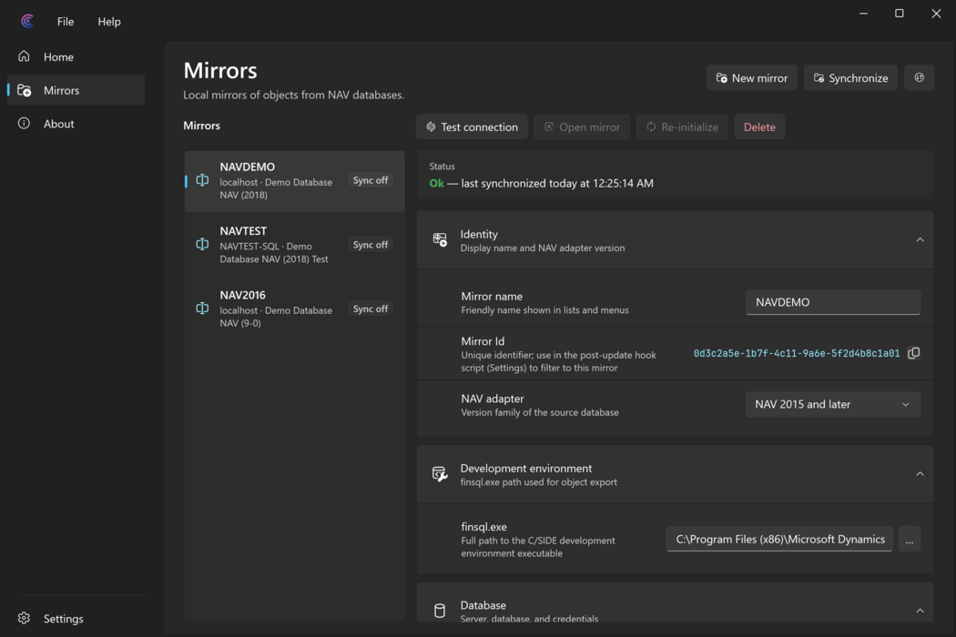Image resolution: width=956 pixels, height=637 pixels.
Task: Collapse the Identity section
Action: (x=920, y=240)
